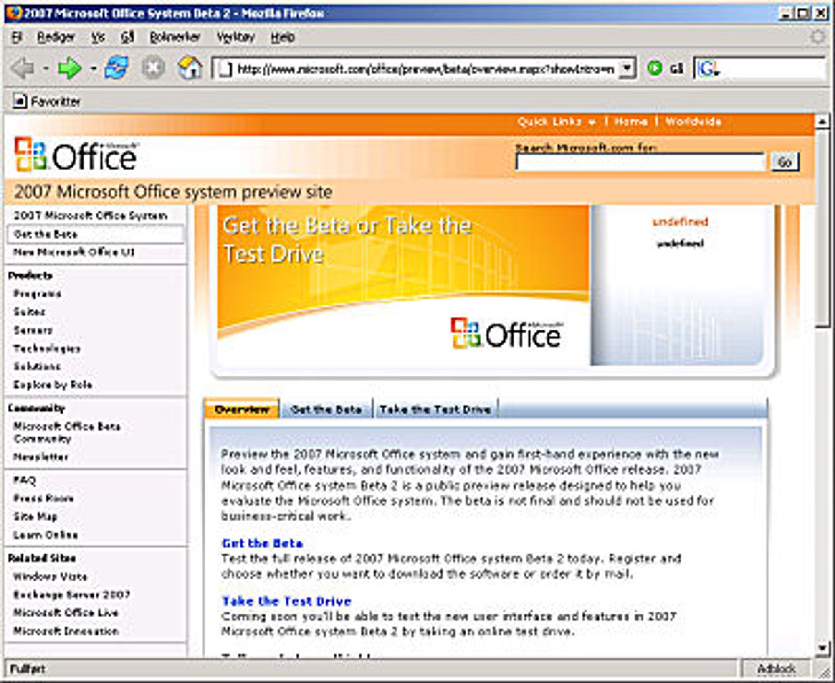Open the Favoritter bookmark icon
The image size is (835, 683).
(x=19, y=101)
